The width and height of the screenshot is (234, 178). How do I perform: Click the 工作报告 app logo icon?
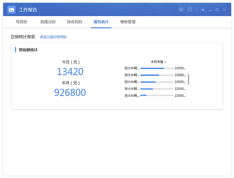coord(12,10)
